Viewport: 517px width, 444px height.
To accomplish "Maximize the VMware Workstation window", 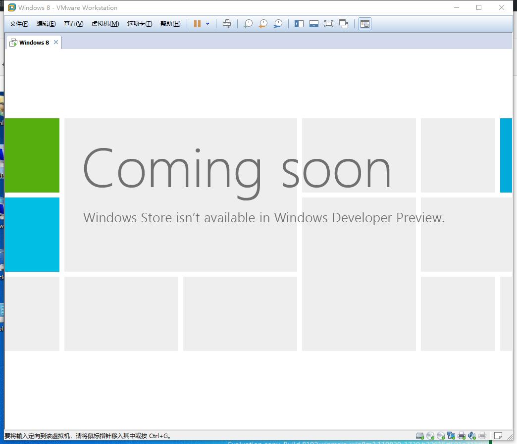I will 479,7.
